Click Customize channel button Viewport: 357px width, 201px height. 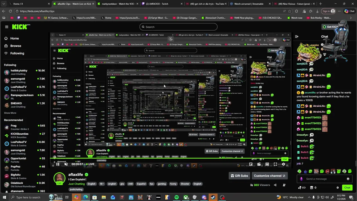coord(269,176)
